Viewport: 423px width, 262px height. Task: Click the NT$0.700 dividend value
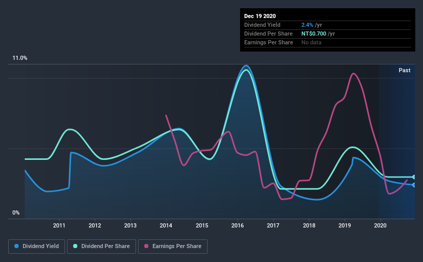point(314,34)
